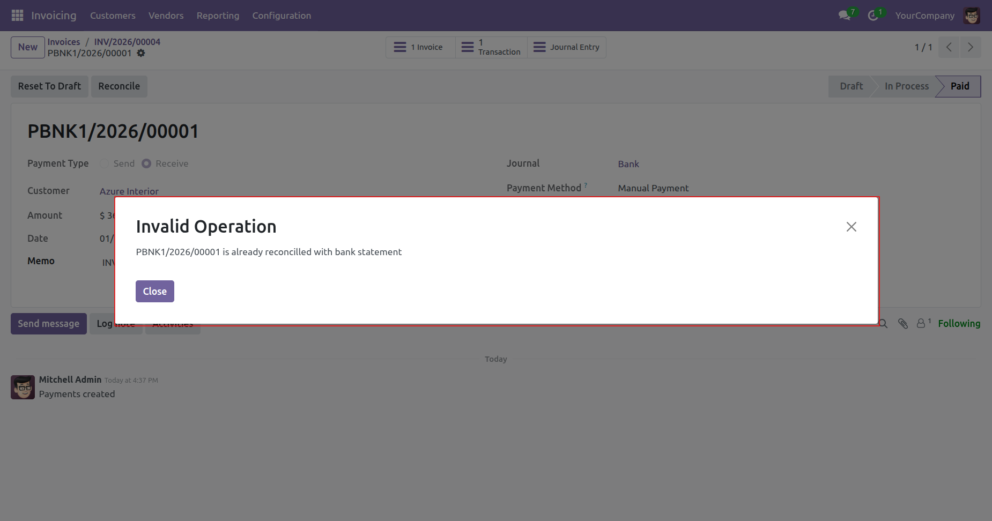
Task: Open the Vendors menu
Action: [166, 16]
